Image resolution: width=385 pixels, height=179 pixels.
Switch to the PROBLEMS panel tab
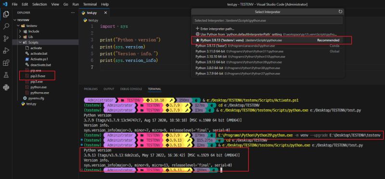(90, 89)
